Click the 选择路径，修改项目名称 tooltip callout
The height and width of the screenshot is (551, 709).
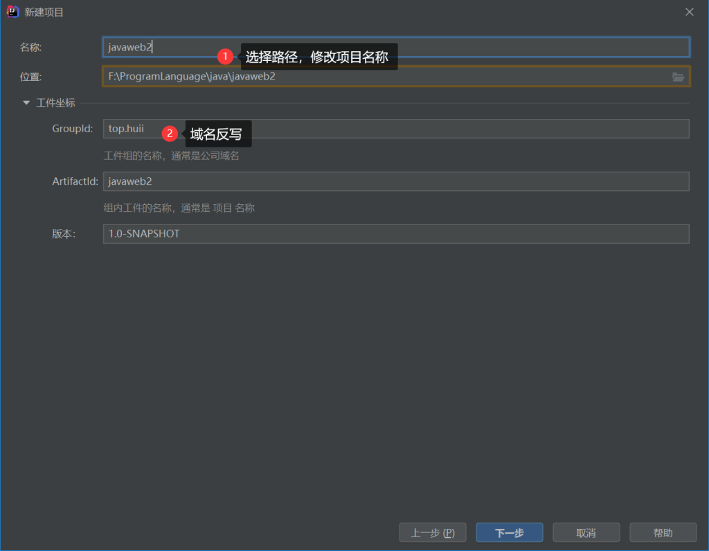tap(318, 57)
